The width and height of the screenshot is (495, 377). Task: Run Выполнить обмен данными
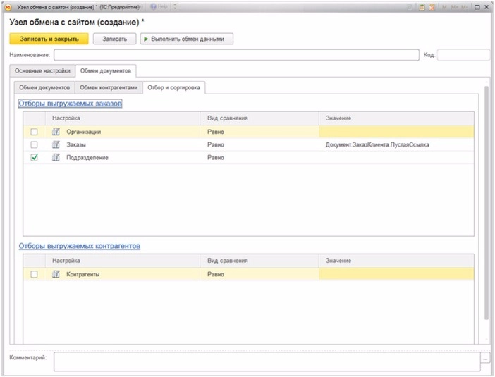[x=186, y=39]
